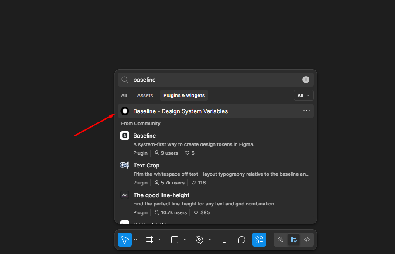Viewport: 395px width, 254px height.
Task: Select the Rectangle shape tool
Action: pos(175,240)
